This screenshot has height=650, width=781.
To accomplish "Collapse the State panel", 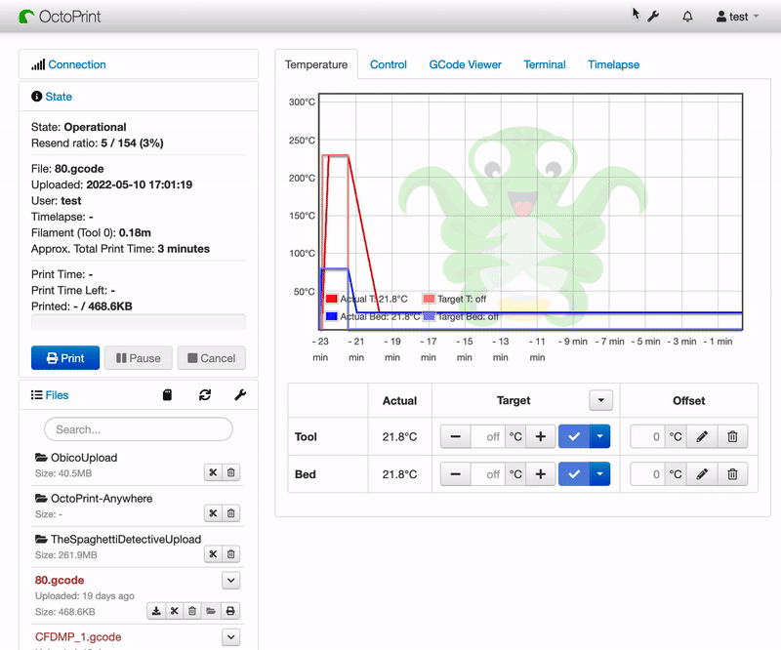I will (x=59, y=97).
